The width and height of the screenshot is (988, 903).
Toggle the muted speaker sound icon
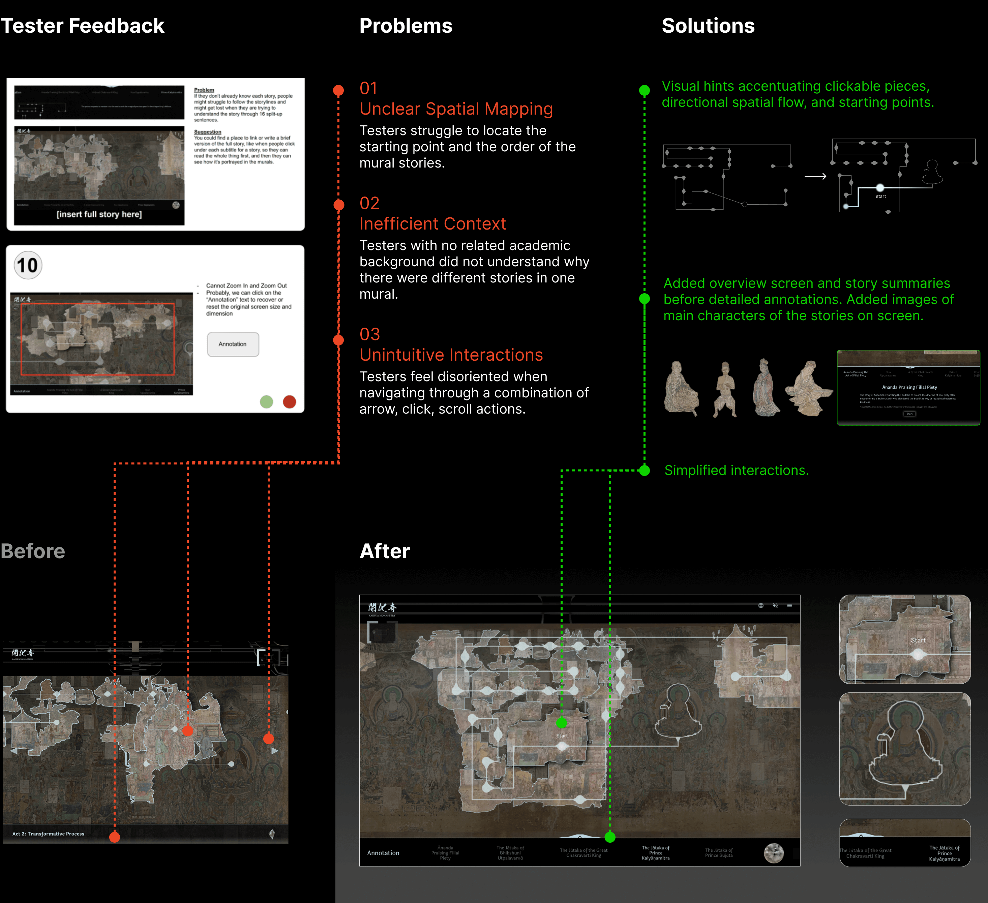pyautogui.click(x=775, y=606)
